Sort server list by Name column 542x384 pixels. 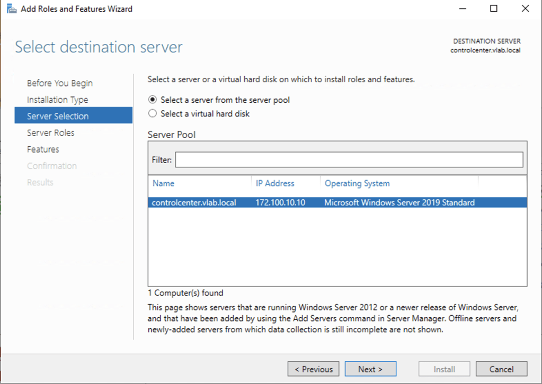163,183
